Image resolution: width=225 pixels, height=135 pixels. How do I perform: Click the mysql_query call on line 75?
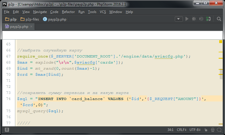(31, 111)
